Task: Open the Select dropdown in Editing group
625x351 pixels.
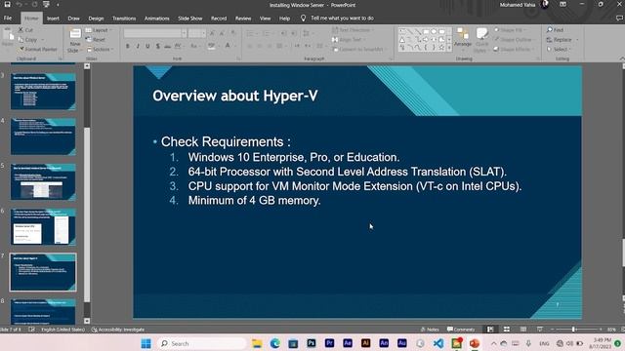Action: 559,50
